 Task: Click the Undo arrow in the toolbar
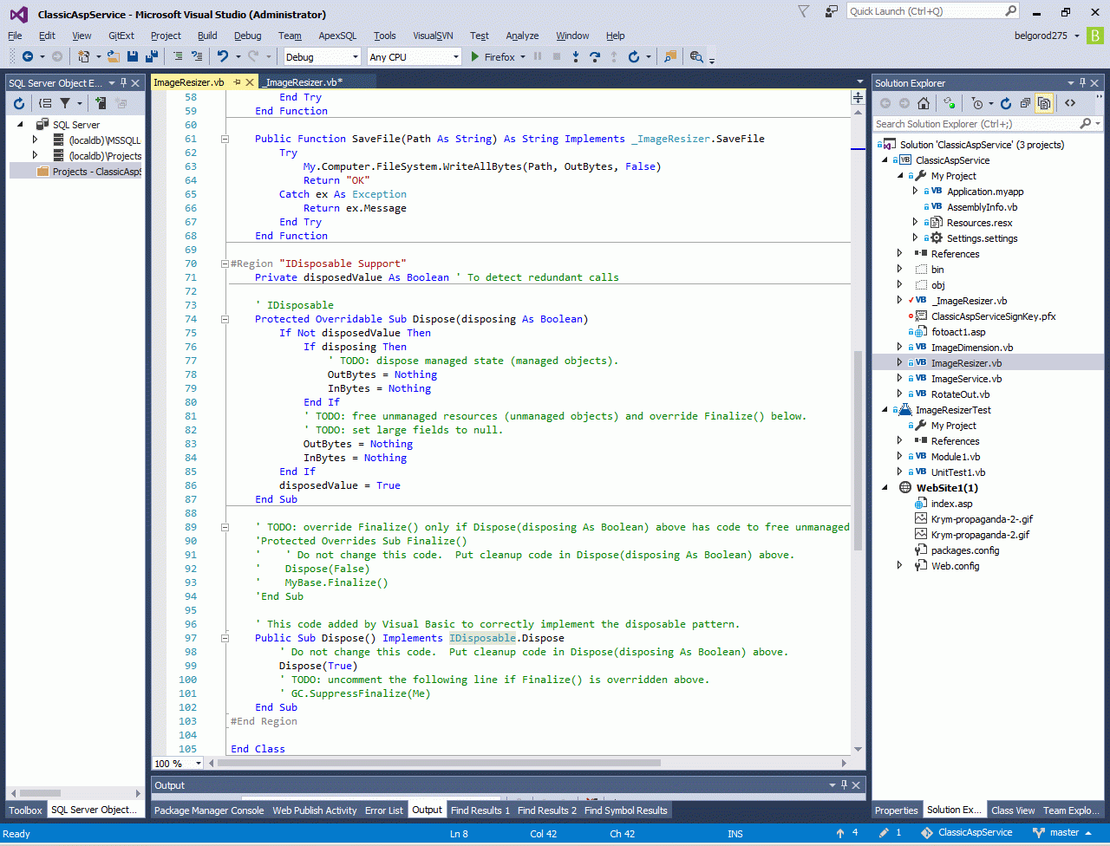coord(223,56)
